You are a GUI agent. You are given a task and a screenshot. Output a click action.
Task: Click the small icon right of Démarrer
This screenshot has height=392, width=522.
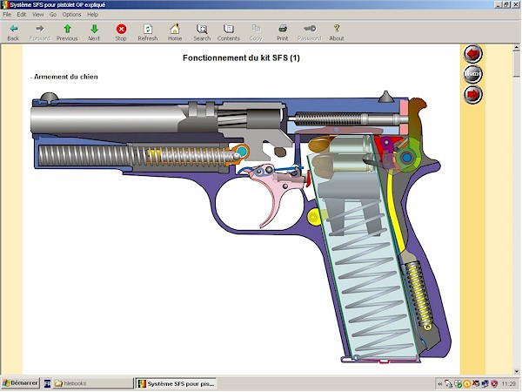coord(48,383)
